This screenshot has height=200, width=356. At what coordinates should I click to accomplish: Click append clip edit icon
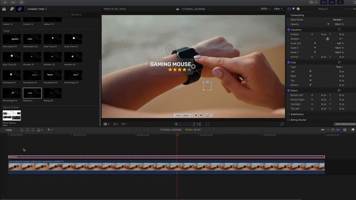[x=33, y=130]
